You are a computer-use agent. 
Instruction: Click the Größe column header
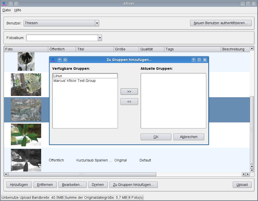(126, 49)
